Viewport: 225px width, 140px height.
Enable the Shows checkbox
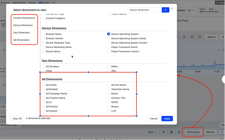[x=109, y=106]
